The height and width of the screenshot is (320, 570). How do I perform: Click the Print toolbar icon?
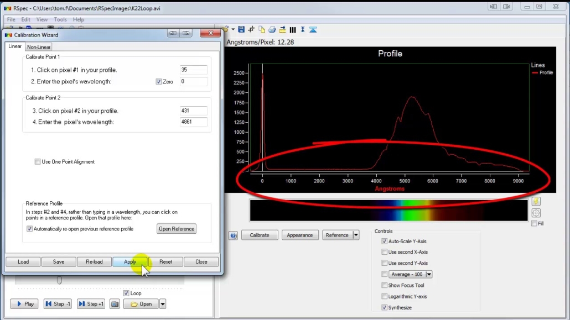pyautogui.click(x=272, y=29)
